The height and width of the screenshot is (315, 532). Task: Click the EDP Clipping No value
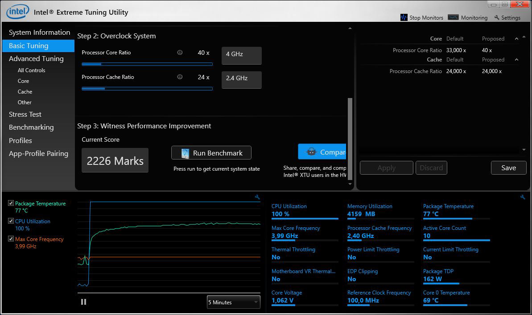351,279
